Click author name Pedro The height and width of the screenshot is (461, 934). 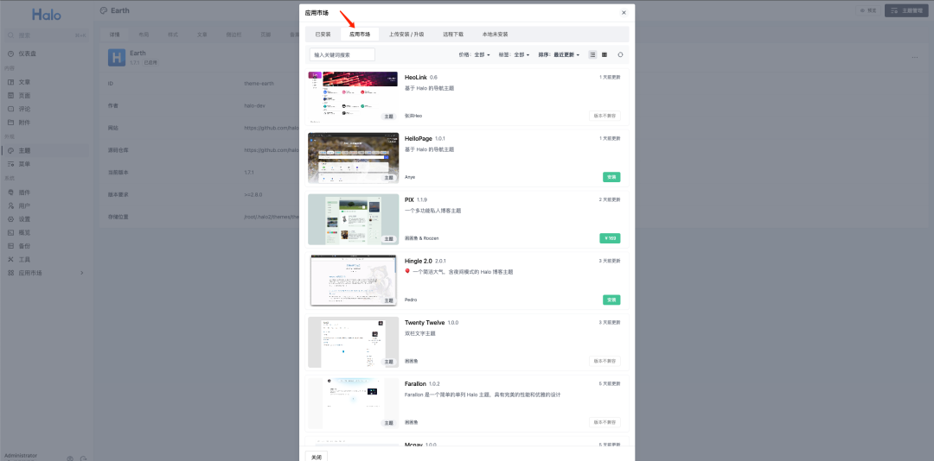(x=411, y=300)
